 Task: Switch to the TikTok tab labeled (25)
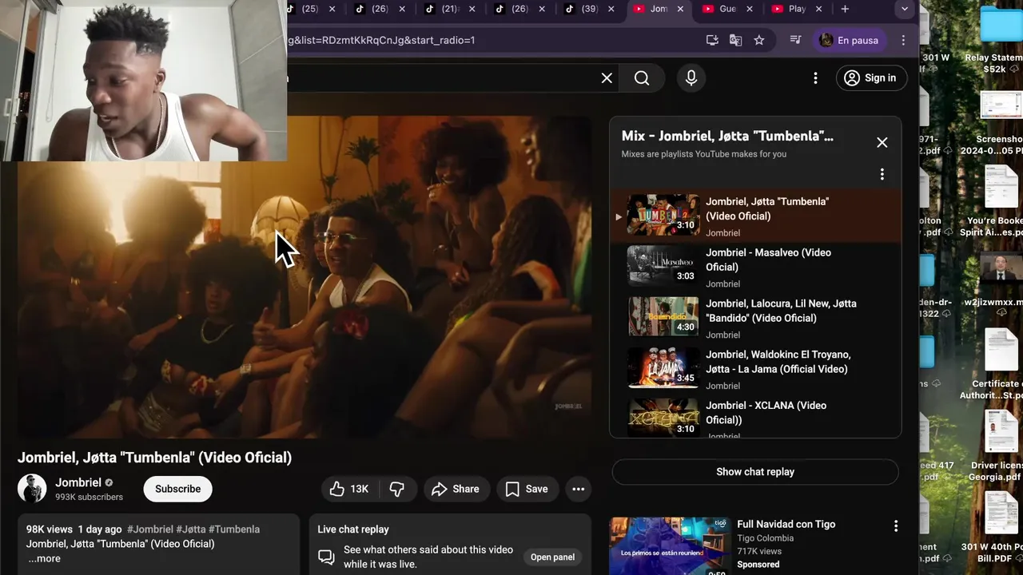[x=310, y=9]
